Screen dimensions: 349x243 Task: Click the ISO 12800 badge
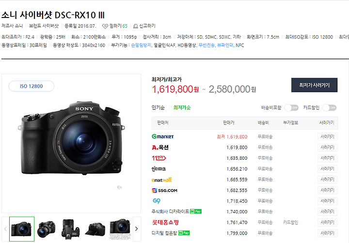click(32, 86)
